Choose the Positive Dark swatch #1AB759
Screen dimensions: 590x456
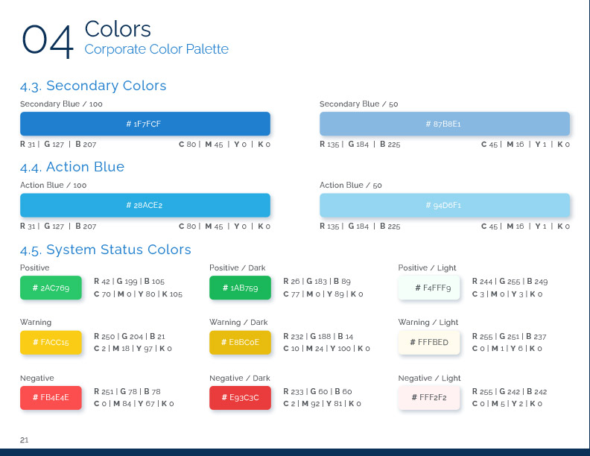pyautogui.click(x=240, y=288)
